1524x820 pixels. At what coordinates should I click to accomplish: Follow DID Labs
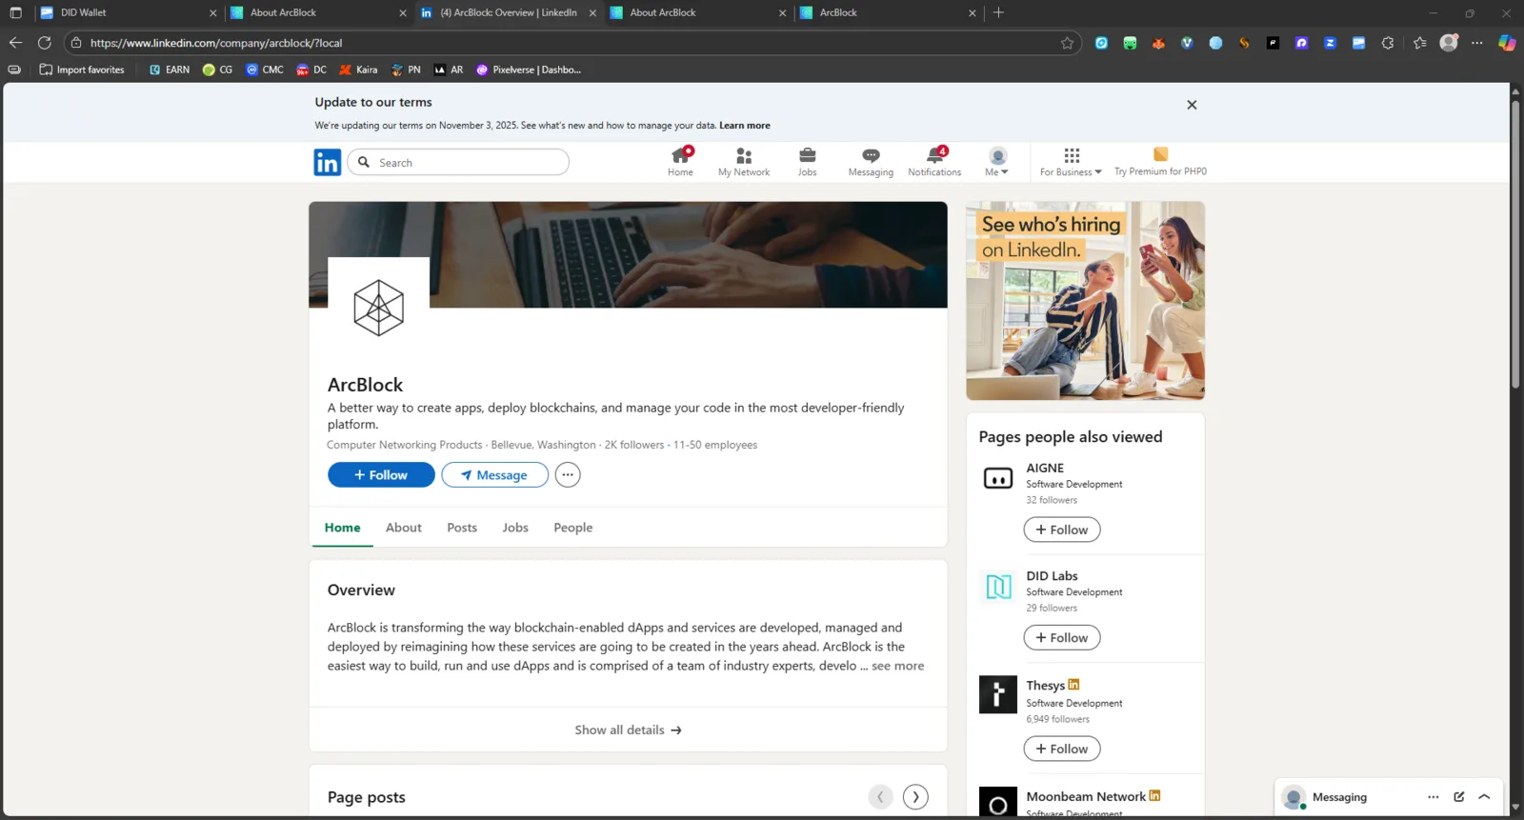tap(1062, 638)
